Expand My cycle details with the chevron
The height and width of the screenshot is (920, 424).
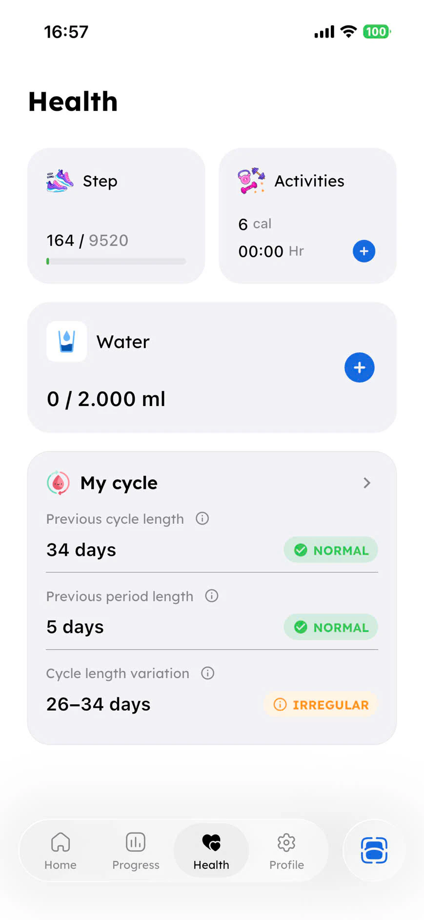367,483
